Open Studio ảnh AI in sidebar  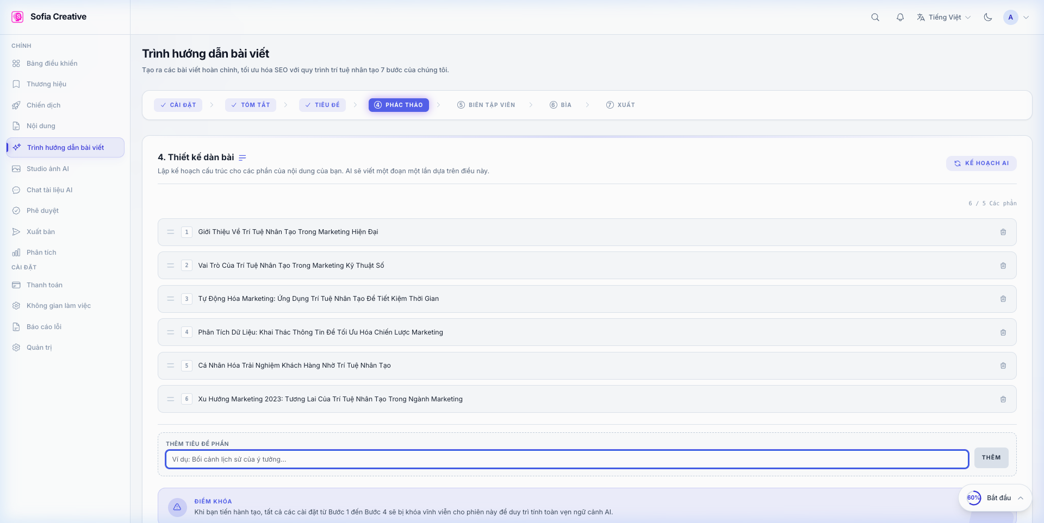(48, 169)
